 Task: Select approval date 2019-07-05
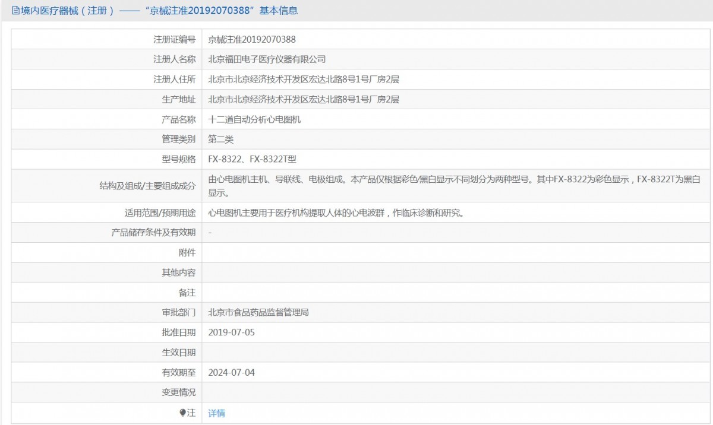232,332
